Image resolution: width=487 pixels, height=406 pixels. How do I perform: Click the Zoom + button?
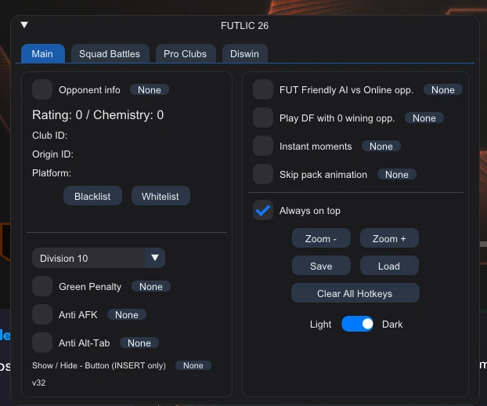(x=389, y=238)
